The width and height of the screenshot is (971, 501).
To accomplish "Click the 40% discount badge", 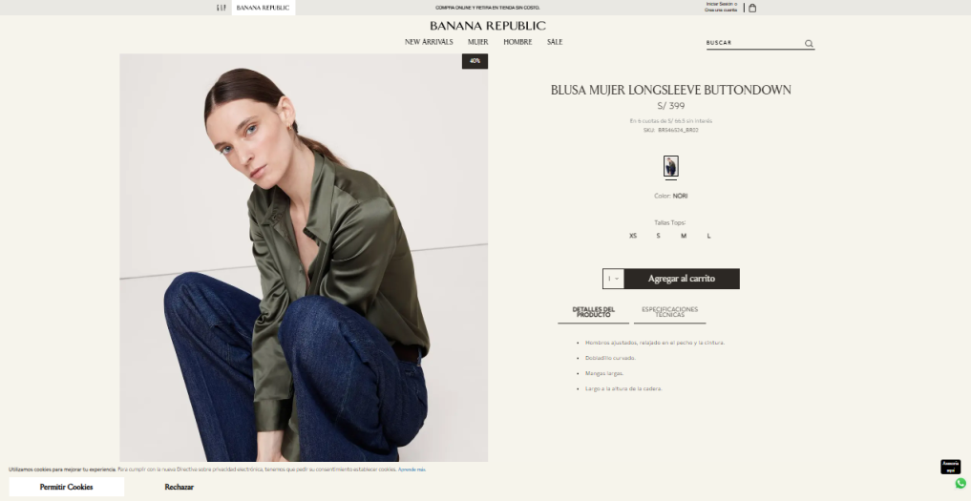I will [x=475, y=61].
